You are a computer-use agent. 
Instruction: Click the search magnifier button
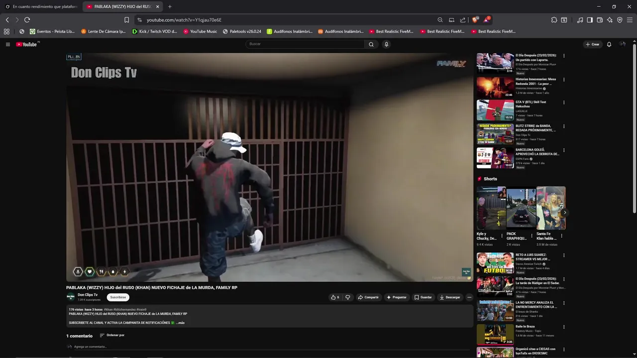click(371, 44)
